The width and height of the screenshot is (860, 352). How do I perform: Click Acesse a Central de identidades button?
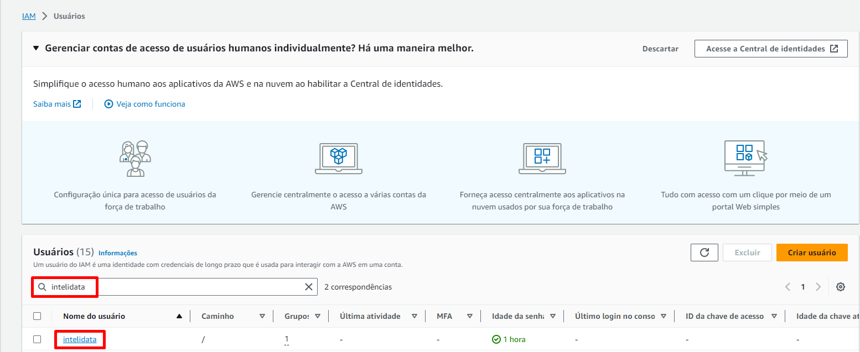click(770, 49)
